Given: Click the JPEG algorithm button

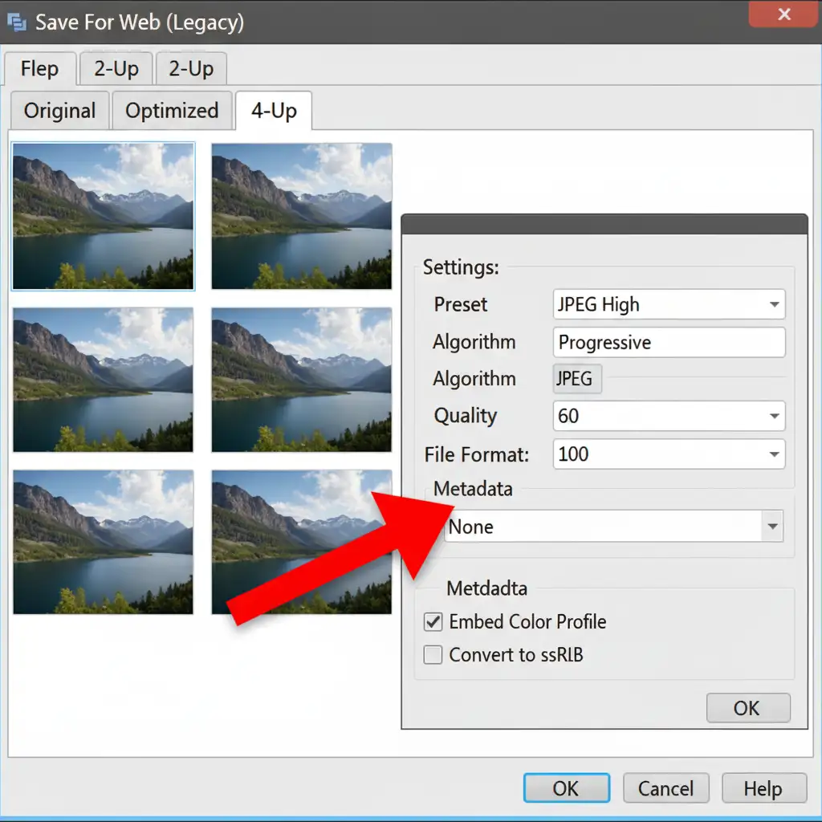Looking at the screenshot, I should click(576, 379).
